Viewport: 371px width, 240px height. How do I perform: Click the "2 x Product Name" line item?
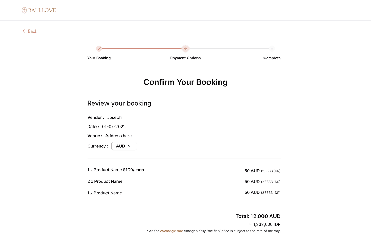pyautogui.click(x=105, y=181)
